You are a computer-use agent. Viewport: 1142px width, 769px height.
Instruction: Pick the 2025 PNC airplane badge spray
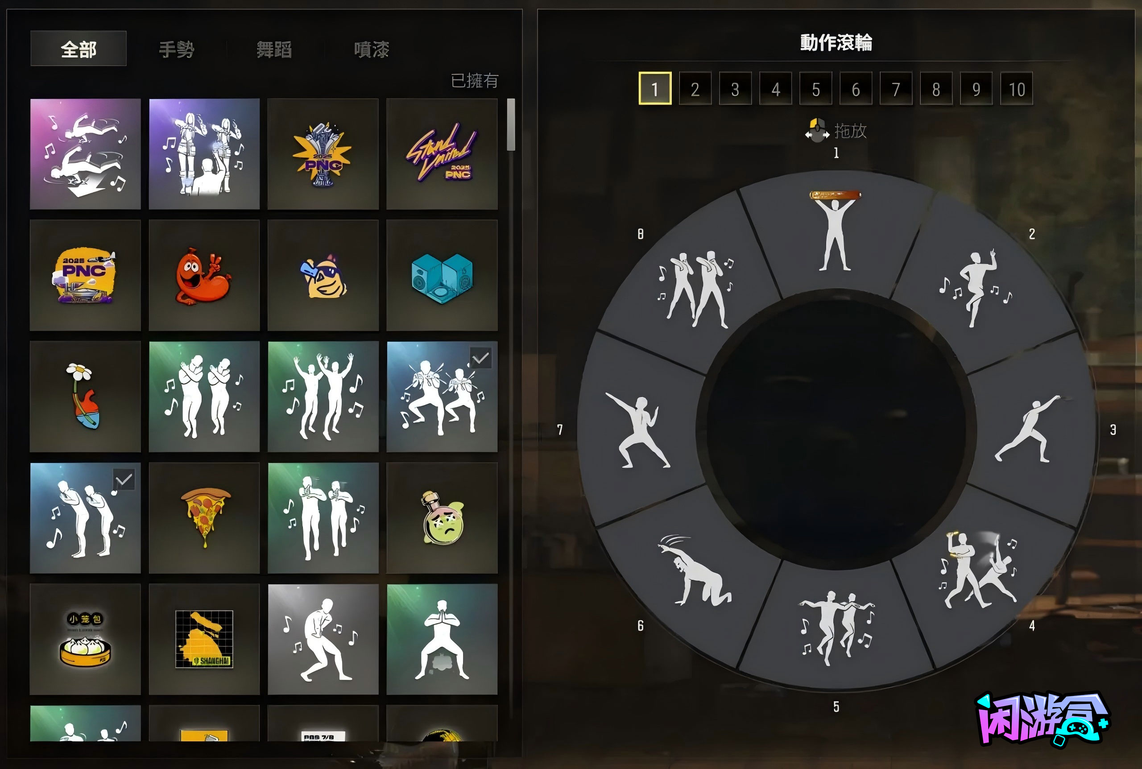[x=85, y=275]
